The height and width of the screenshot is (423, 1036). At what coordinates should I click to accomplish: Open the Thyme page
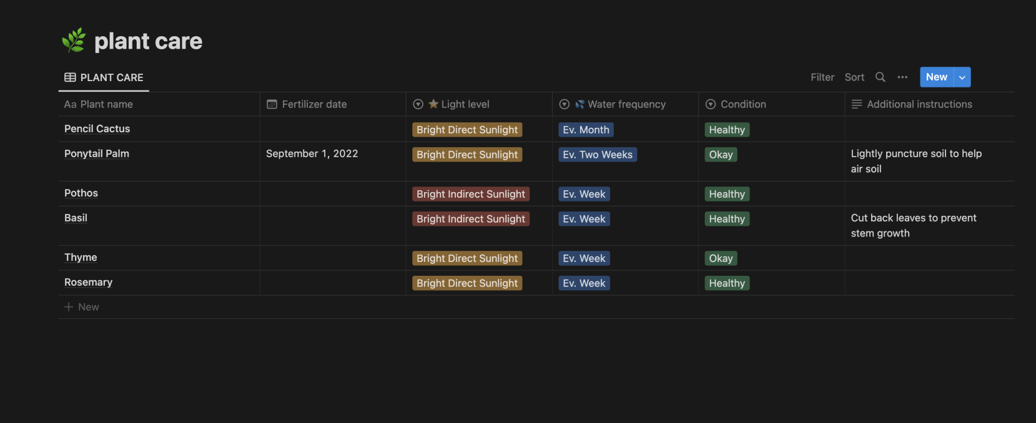(81, 257)
